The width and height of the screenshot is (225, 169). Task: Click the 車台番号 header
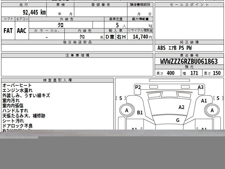click(x=189, y=55)
